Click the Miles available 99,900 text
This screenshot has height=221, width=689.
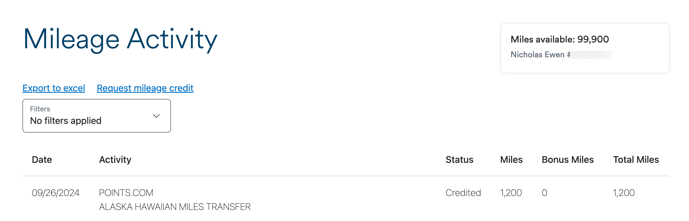(x=560, y=39)
